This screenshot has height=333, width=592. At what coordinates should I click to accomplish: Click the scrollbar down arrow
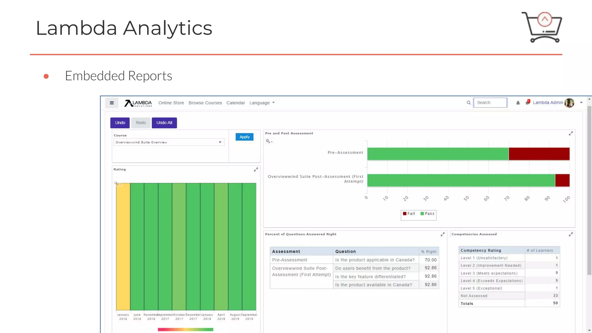[x=589, y=330]
